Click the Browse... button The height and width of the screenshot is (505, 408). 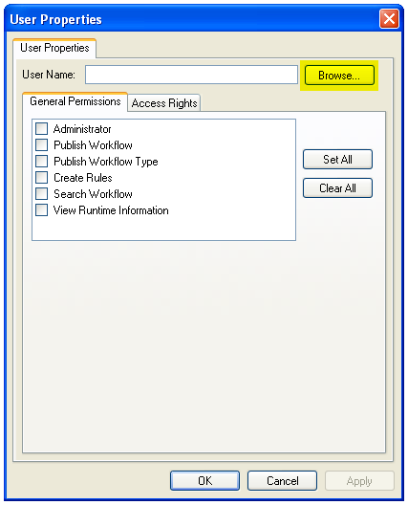(x=339, y=76)
